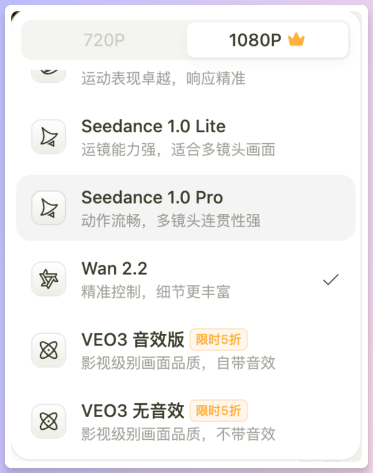Image resolution: width=373 pixels, height=473 pixels.
Task: Click the 限时5折 badge on VEO3 无音效
Action: tap(219, 411)
